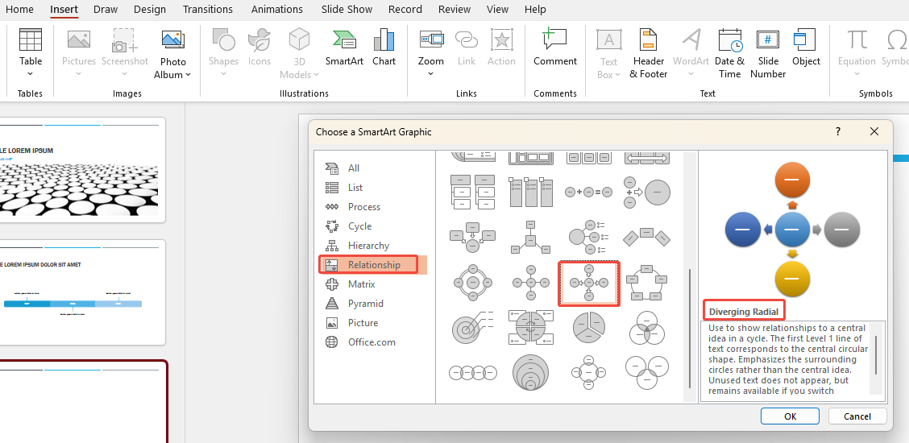Viewport: 909px width, 443px height.
Task: Open the WordArt styles dropdown
Action: [691, 73]
